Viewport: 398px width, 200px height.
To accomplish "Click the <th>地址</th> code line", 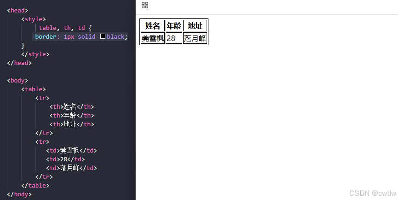I will click(x=72, y=124).
